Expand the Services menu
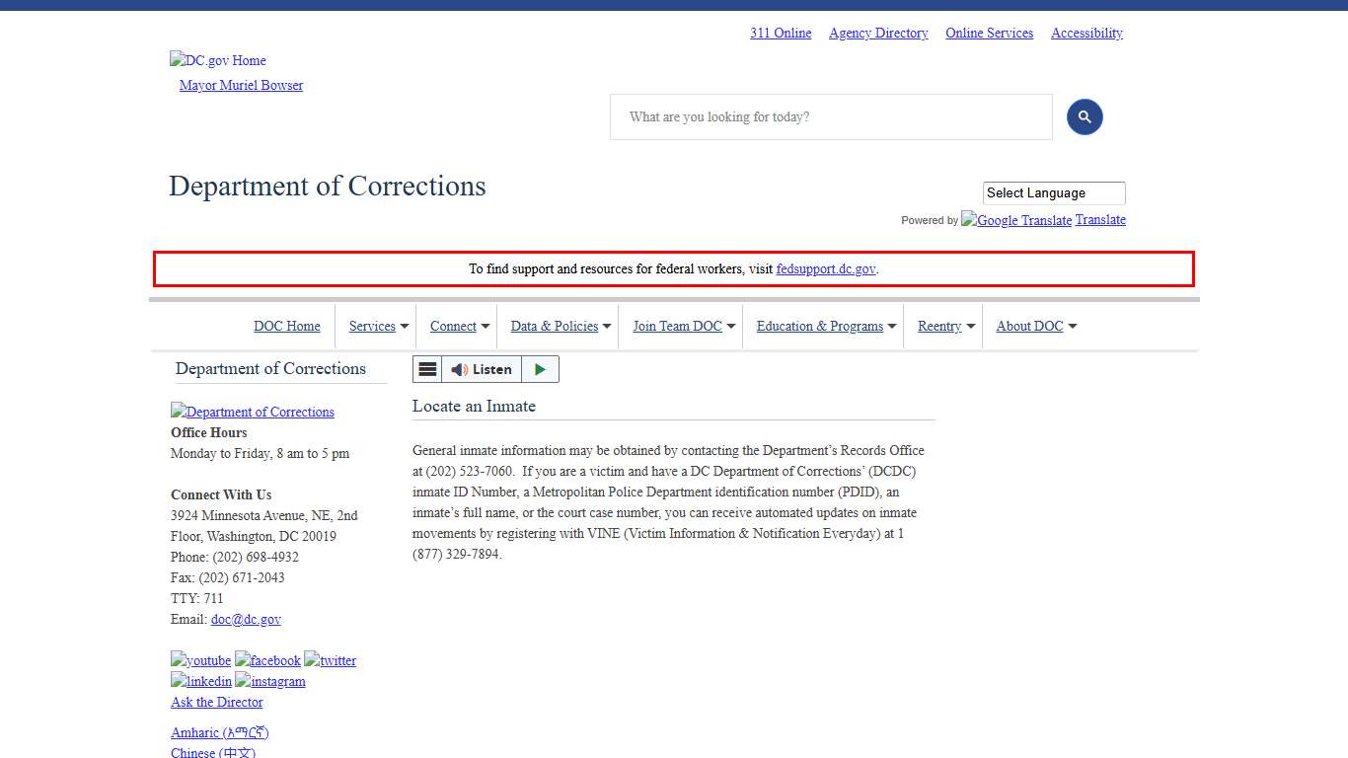 [x=378, y=327]
